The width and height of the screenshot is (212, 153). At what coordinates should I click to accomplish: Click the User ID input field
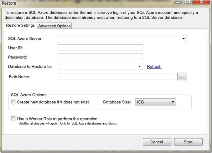click(x=100, y=48)
